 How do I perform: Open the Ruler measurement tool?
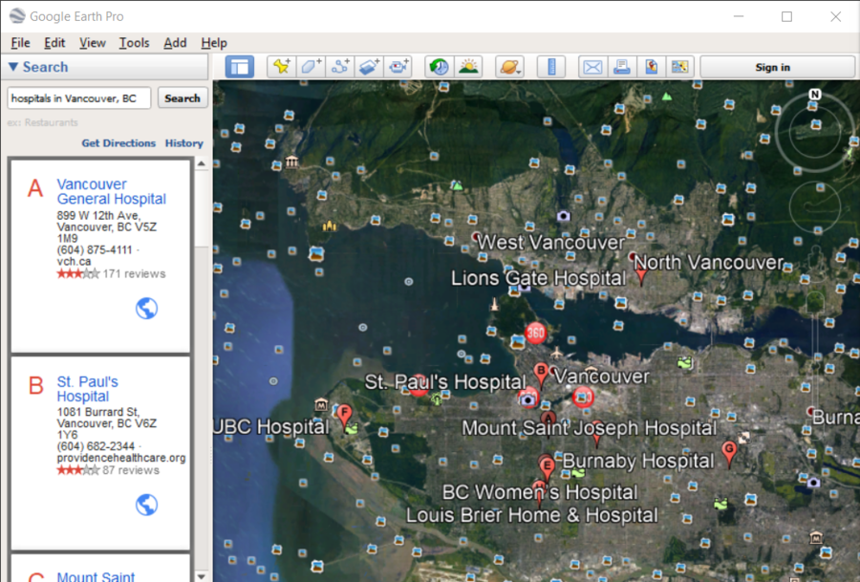pyautogui.click(x=552, y=66)
